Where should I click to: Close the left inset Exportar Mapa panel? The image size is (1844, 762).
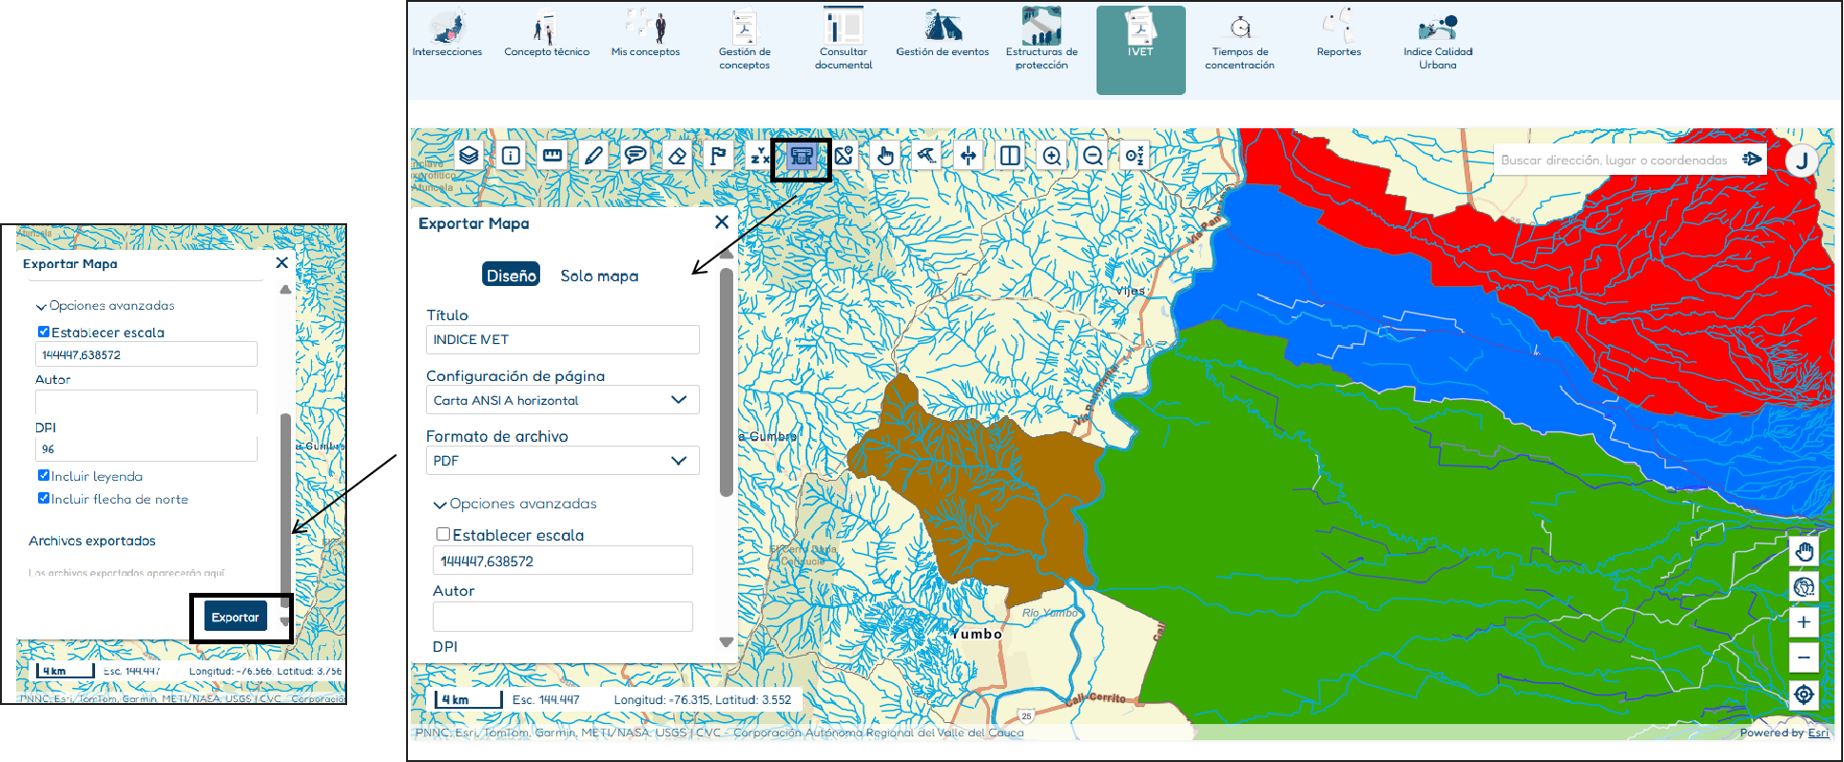click(x=282, y=262)
